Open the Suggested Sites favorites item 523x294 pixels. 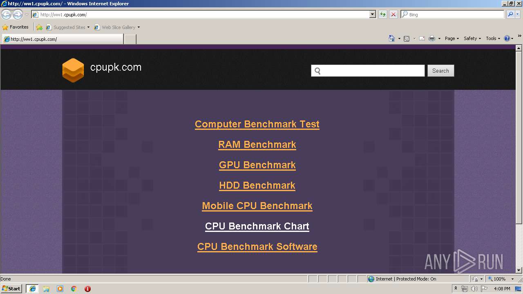pyautogui.click(x=67, y=27)
